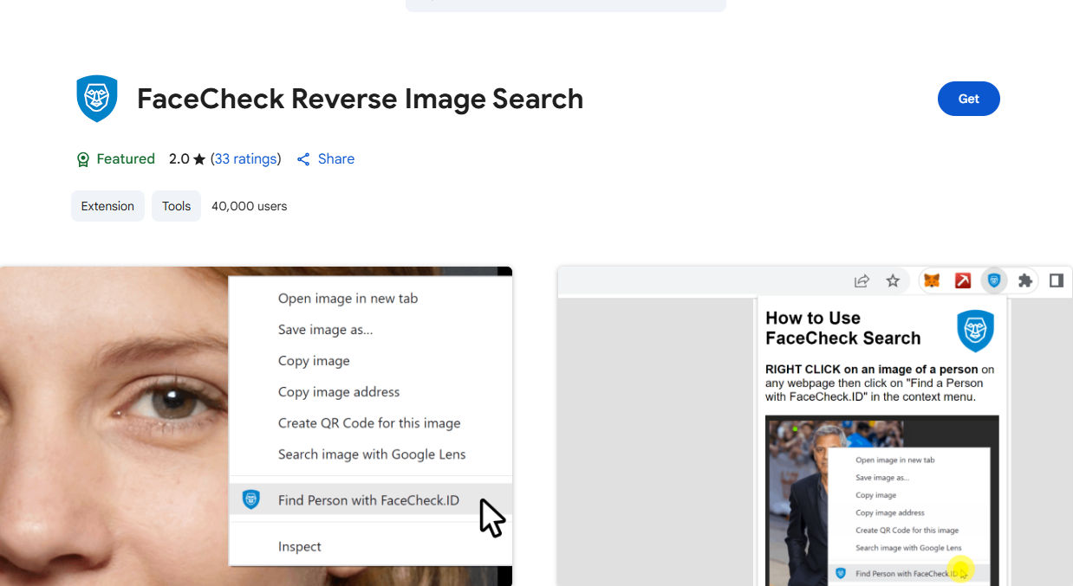Click the share-page icon in the browser toolbar screenshot

[x=862, y=280]
